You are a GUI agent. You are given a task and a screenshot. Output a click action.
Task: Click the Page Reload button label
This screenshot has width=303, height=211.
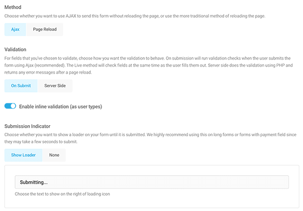[44, 29]
